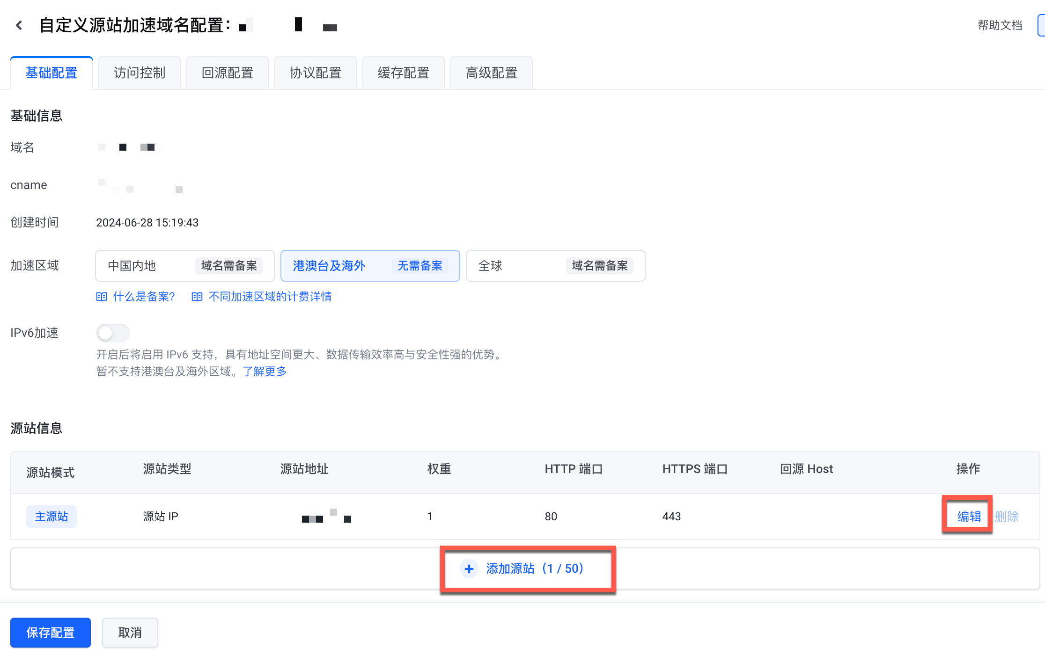Click 添加源站 (1 / 50)
1045x656 pixels.
click(525, 569)
